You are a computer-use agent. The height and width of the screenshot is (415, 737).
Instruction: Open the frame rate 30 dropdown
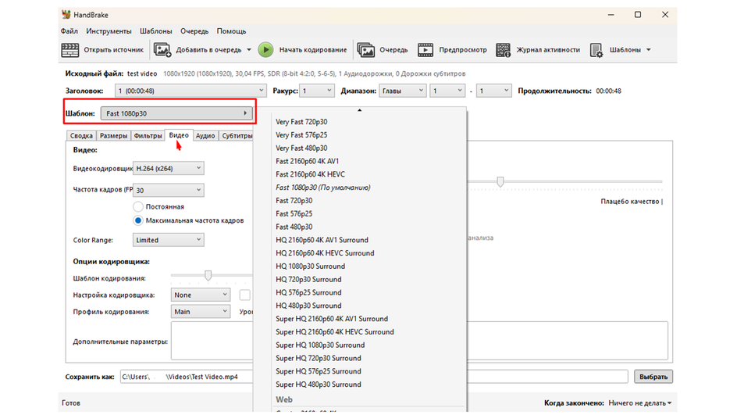click(169, 190)
